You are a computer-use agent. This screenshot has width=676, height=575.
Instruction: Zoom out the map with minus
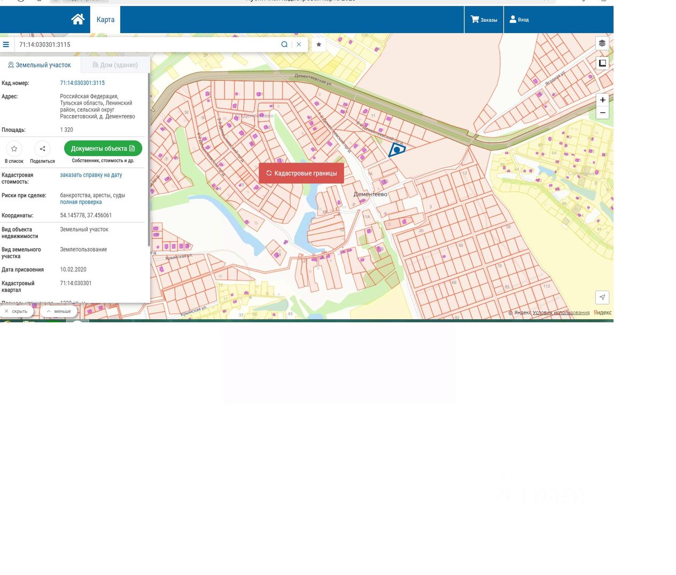pyautogui.click(x=602, y=113)
